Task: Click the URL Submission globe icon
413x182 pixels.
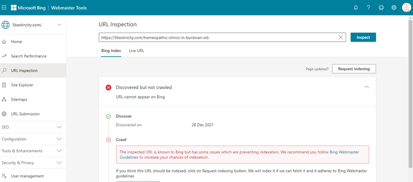Action: point(4,114)
